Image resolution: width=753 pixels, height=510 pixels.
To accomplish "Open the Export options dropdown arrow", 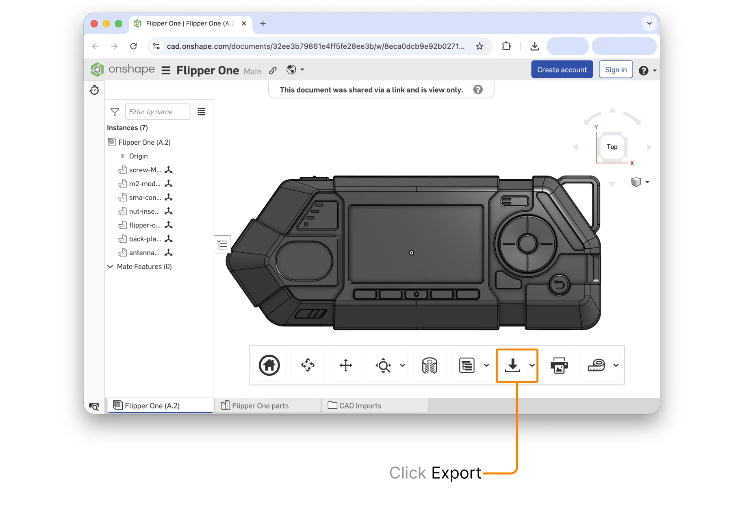I will [532, 365].
